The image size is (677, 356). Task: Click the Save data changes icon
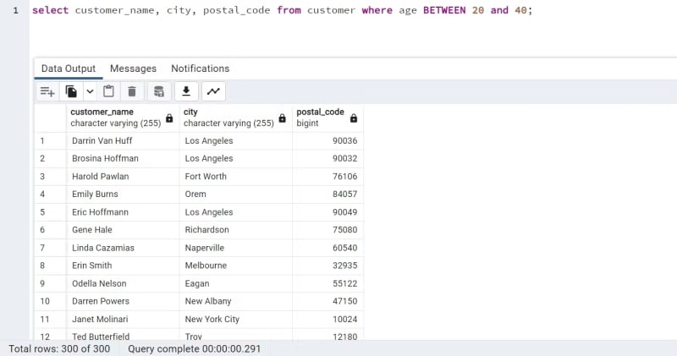pos(159,91)
